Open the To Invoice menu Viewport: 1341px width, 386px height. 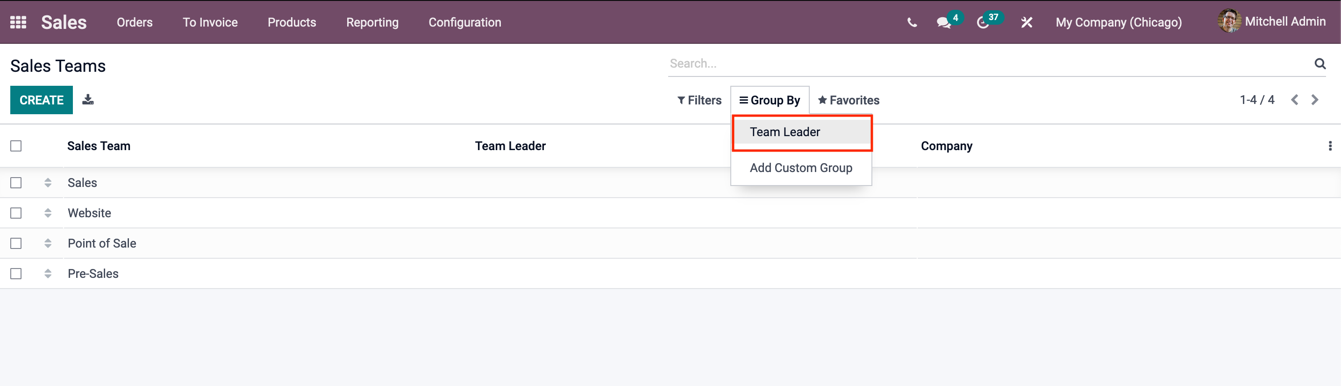(x=210, y=22)
